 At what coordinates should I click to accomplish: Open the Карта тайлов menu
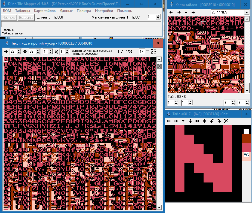coord(45,11)
